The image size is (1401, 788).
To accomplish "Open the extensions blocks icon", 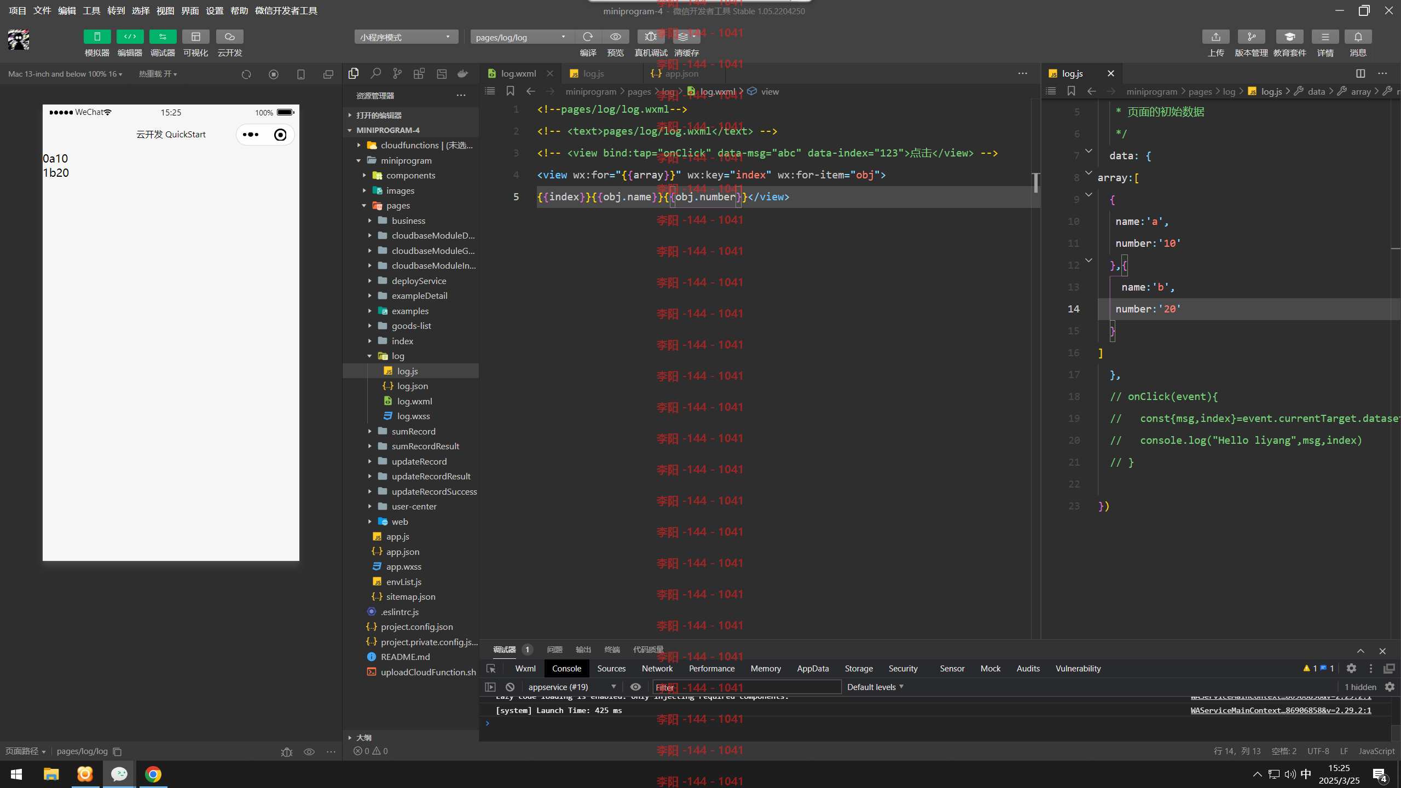I will coord(419,73).
